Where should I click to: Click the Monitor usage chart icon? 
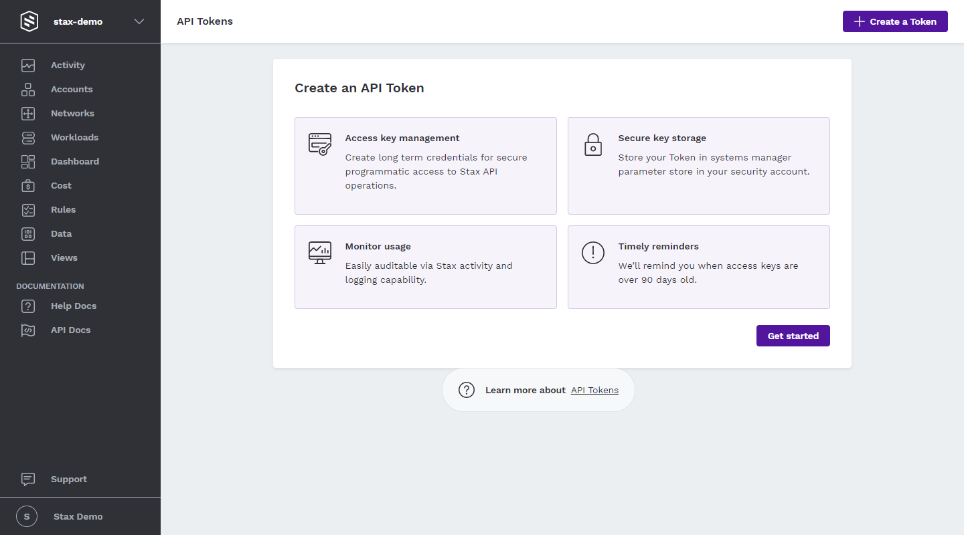[x=320, y=252]
